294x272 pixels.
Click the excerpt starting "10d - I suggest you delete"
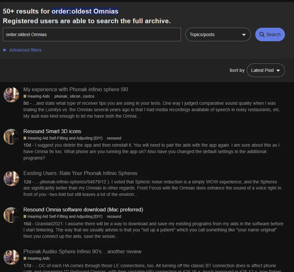coord(152,151)
